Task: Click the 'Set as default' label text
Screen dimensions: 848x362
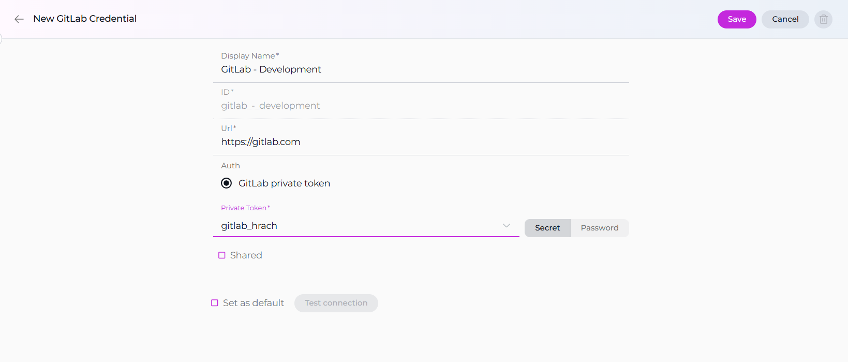Action: pos(254,303)
